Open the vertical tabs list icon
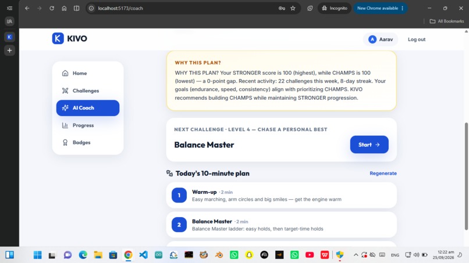469x263 pixels. point(9,8)
